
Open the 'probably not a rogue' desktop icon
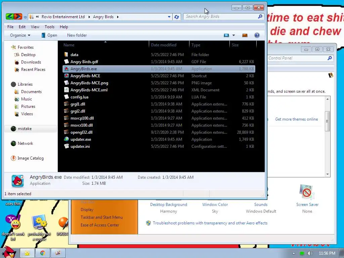[39, 222]
